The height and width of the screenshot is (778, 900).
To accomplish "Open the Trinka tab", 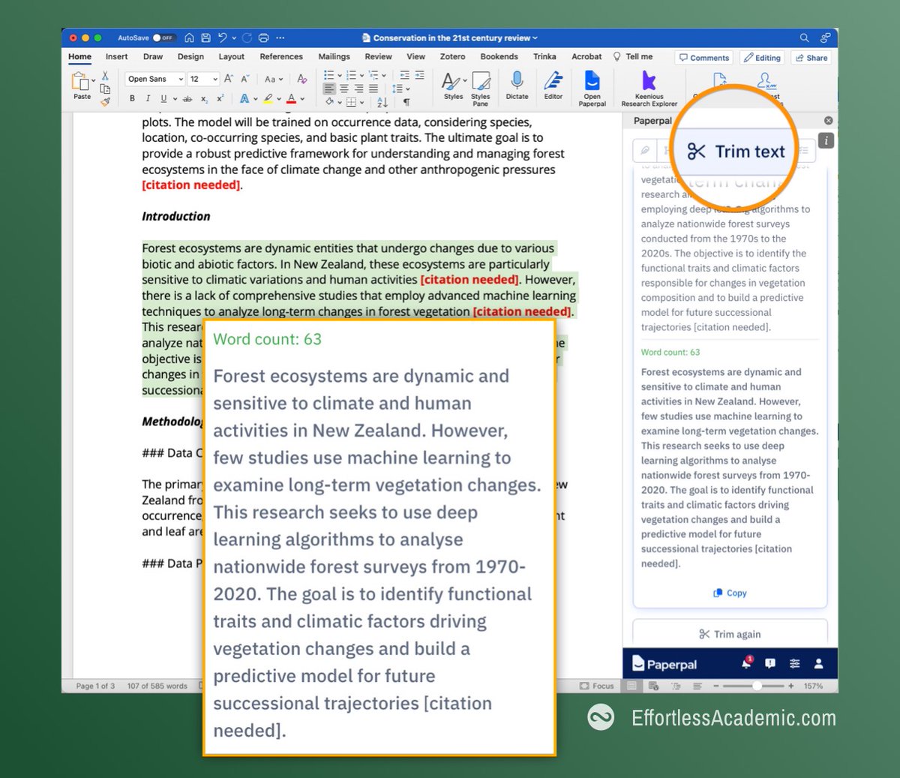I will (x=544, y=57).
